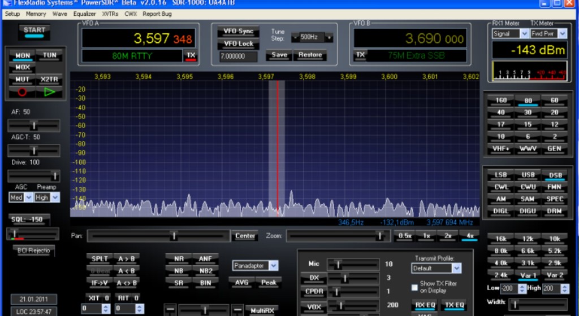The image size is (579, 316).
Task: Click the START button
Action: [34, 30]
